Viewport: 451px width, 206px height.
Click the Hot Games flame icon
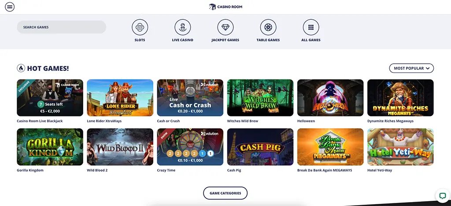pyautogui.click(x=21, y=68)
